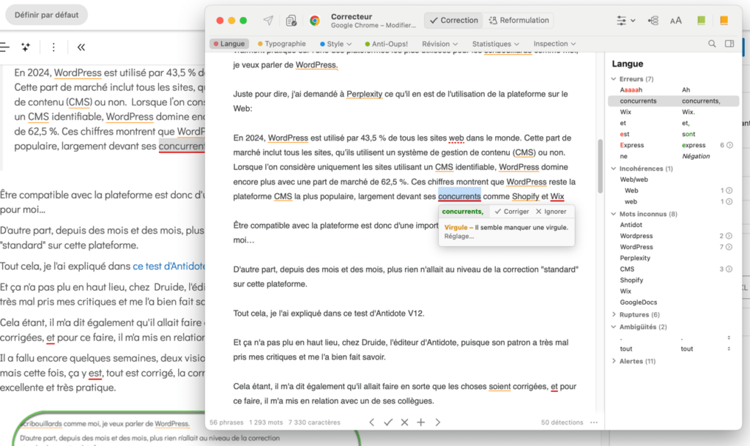This screenshot has height=446, width=750.
Task: Click underlined 'Perplexity' in corrector text
Action: pos(365,94)
